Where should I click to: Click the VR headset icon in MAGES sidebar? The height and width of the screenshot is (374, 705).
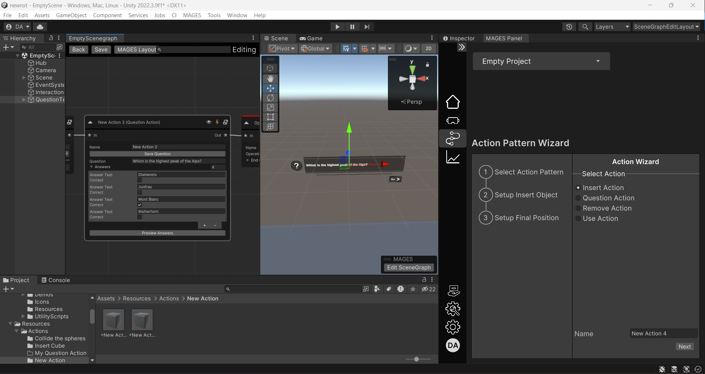point(453,121)
